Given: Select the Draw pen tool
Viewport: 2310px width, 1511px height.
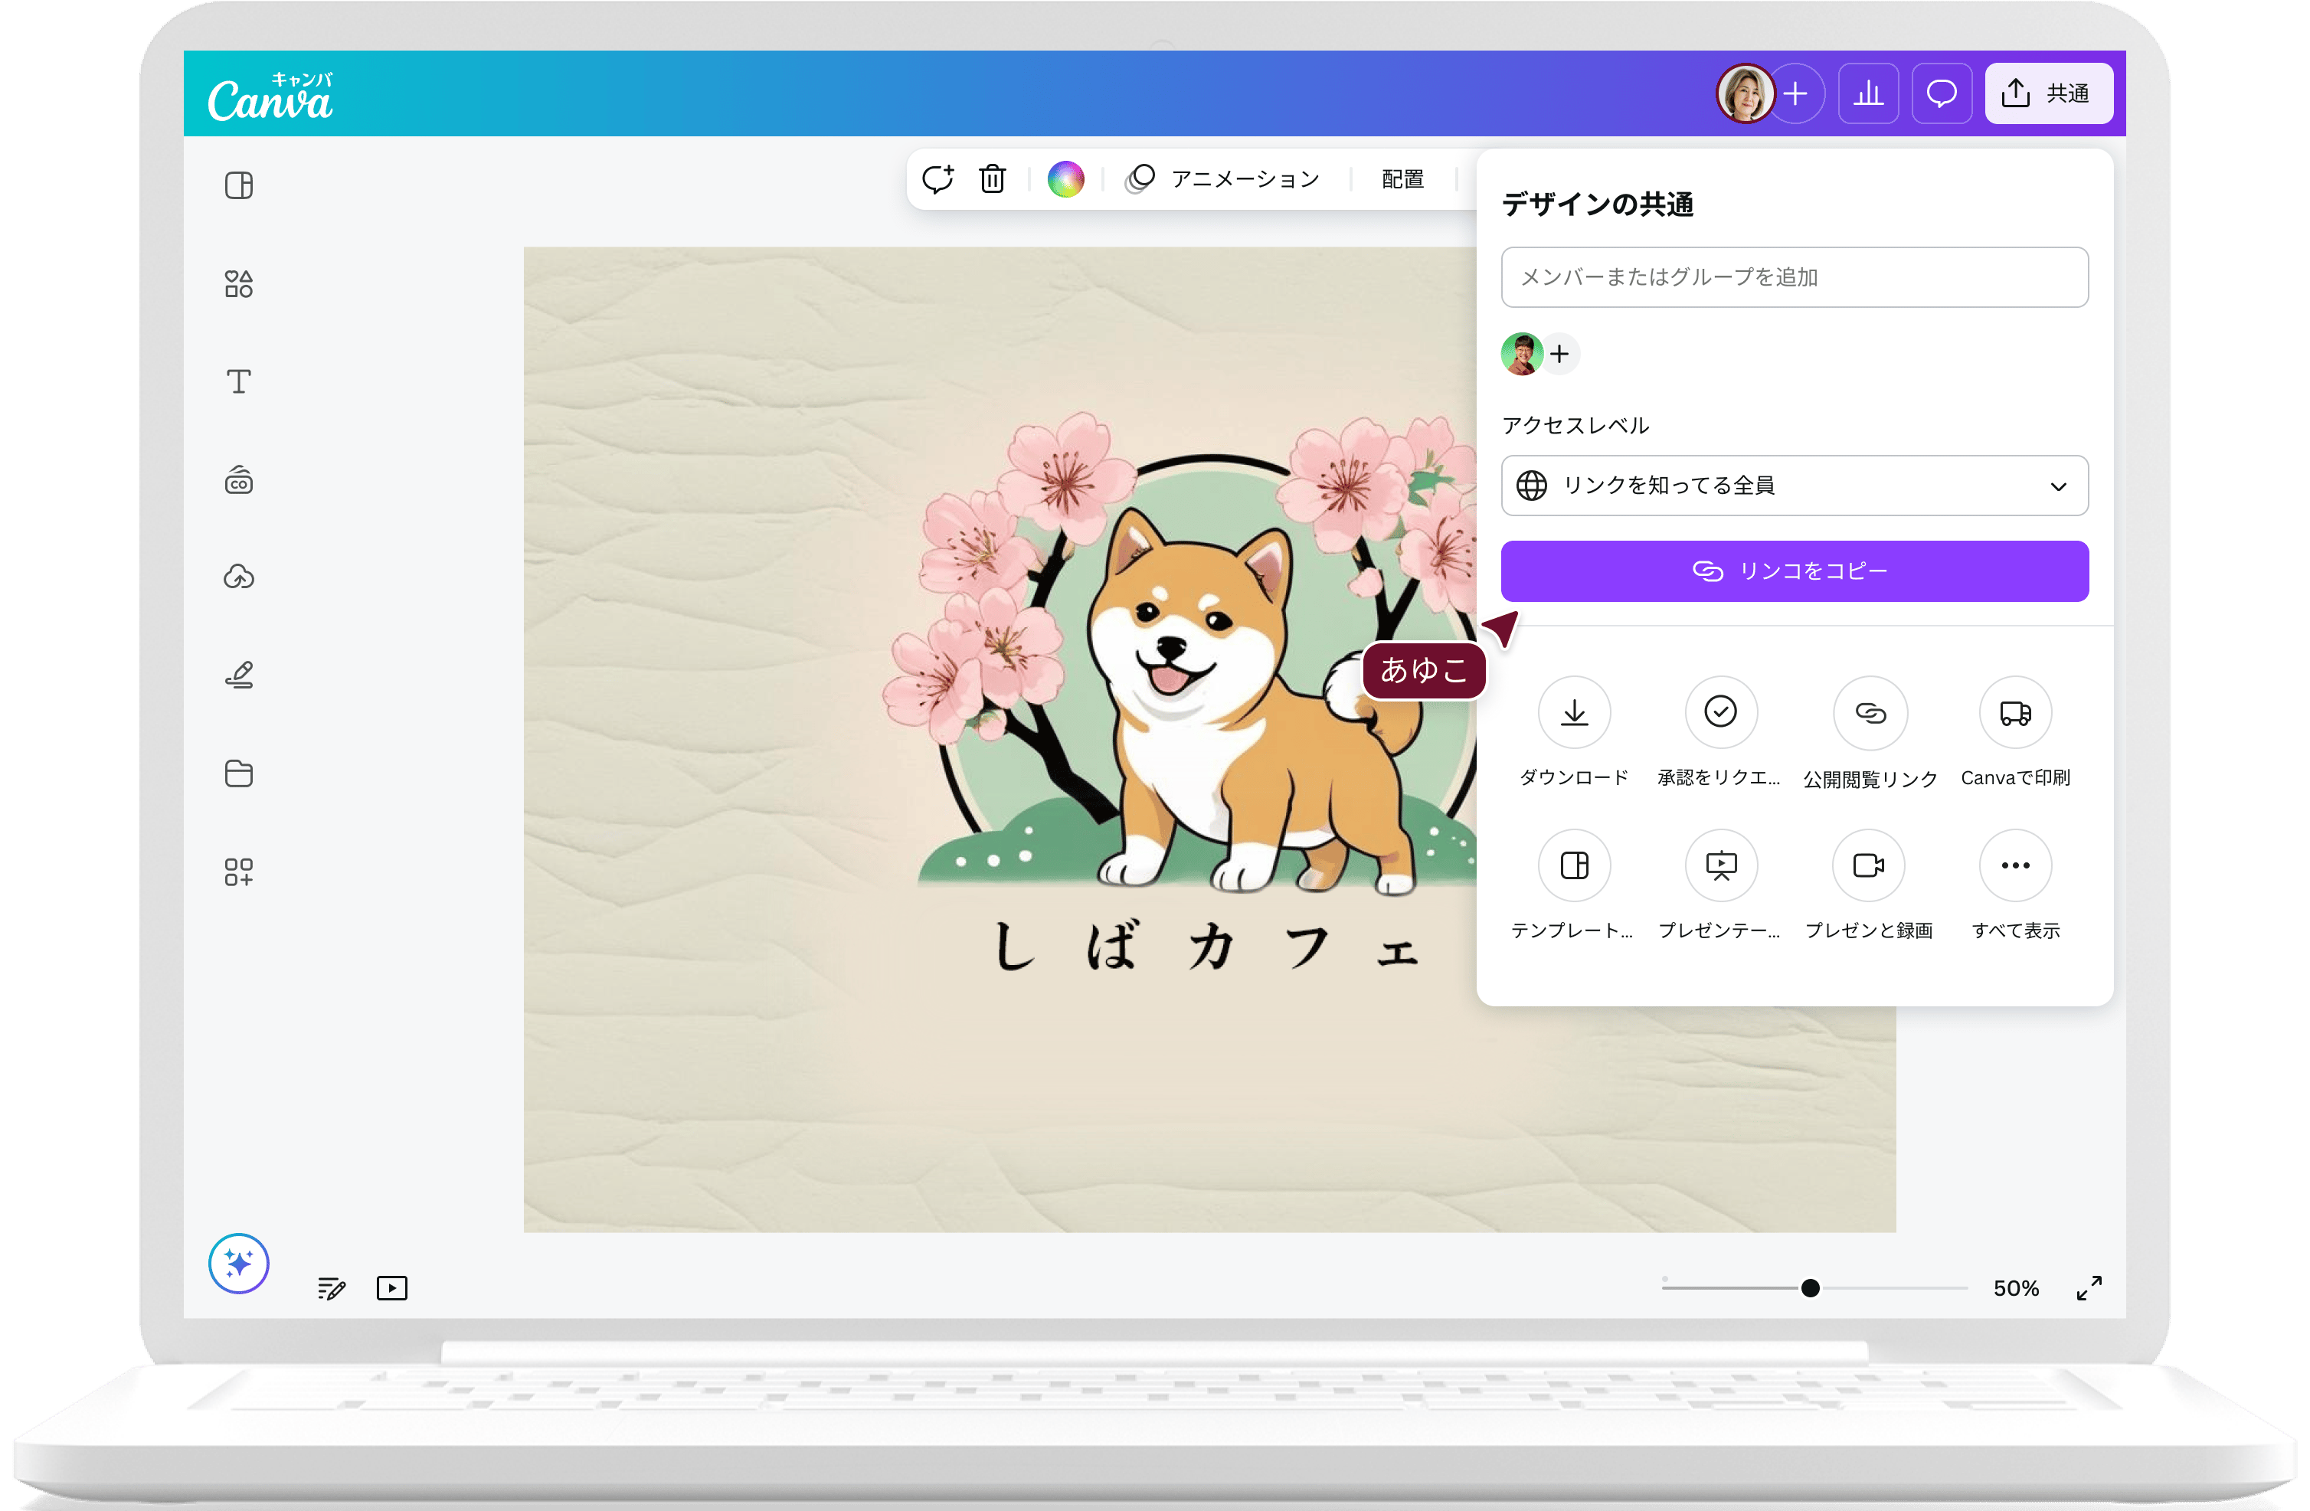Looking at the screenshot, I should pyautogui.click(x=239, y=675).
